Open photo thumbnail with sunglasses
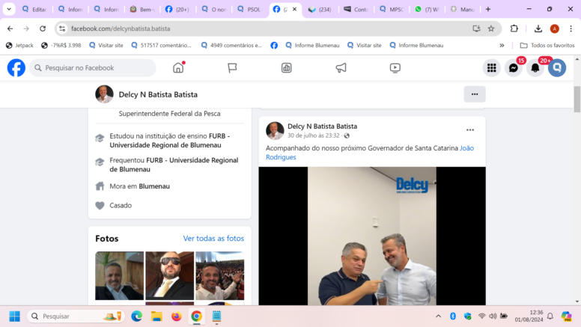The width and height of the screenshot is (581, 327). pos(169,275)
